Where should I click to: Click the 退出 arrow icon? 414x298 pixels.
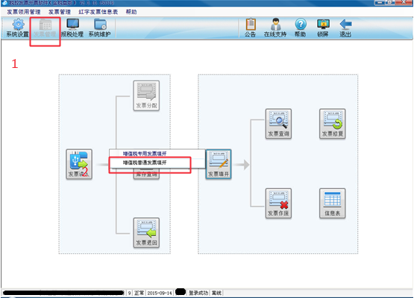[345, 28]
